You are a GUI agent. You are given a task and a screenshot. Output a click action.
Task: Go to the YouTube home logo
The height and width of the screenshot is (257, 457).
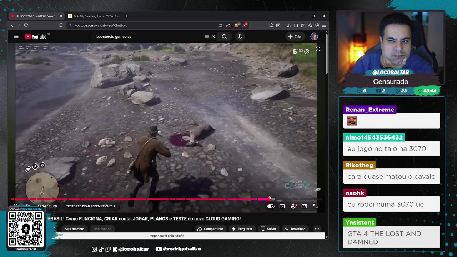36,36
